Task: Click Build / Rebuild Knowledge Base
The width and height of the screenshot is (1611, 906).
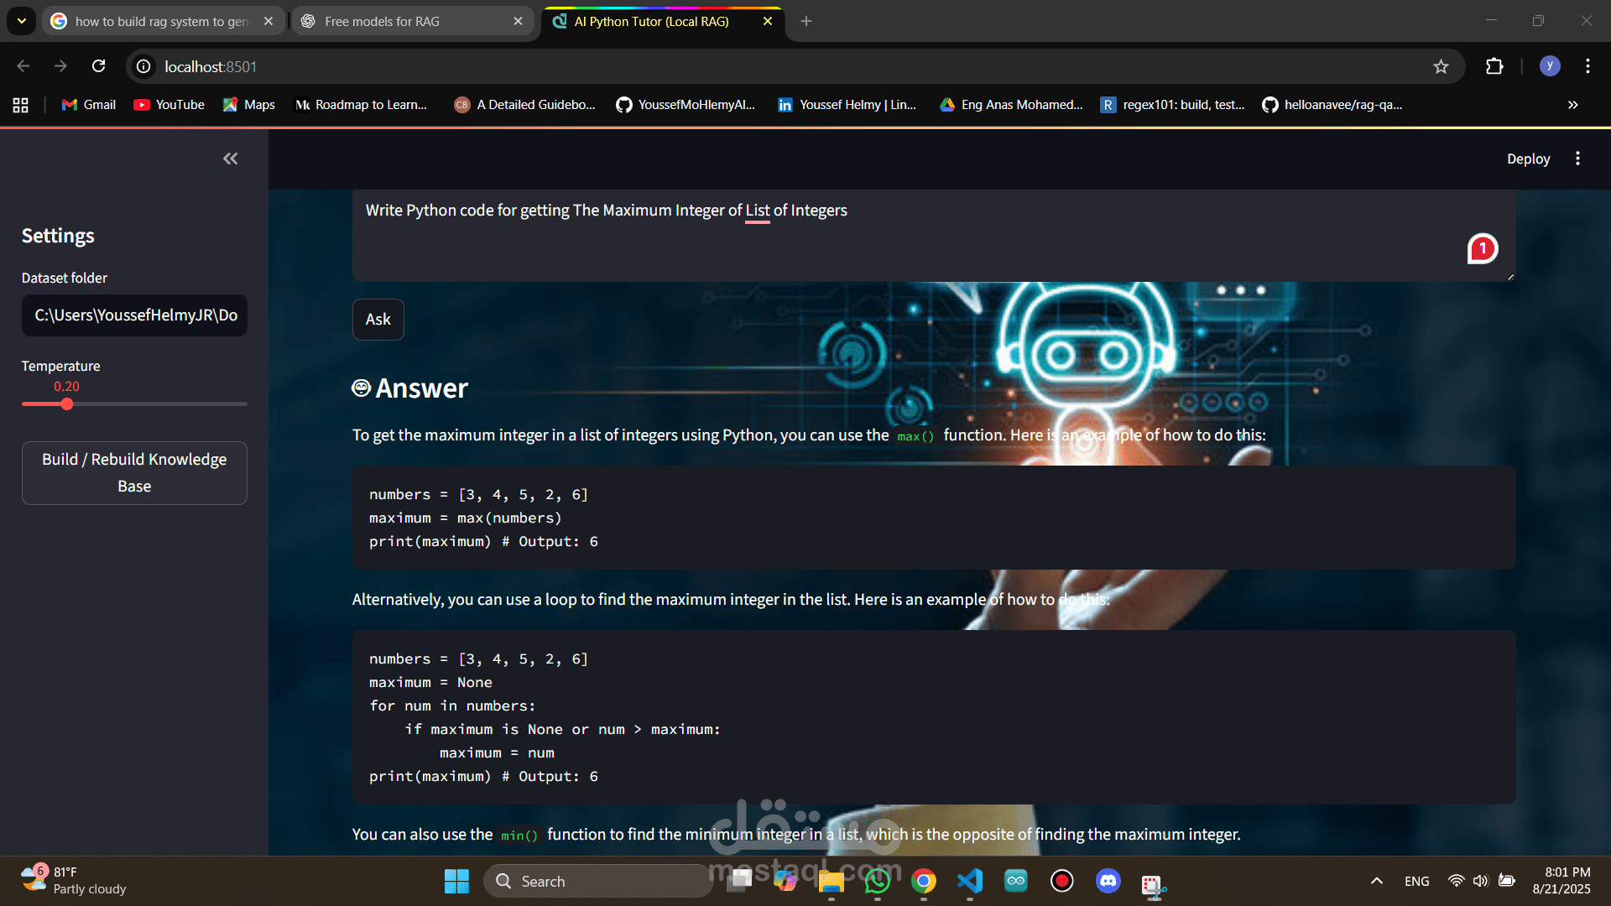Action: point(133,472)
